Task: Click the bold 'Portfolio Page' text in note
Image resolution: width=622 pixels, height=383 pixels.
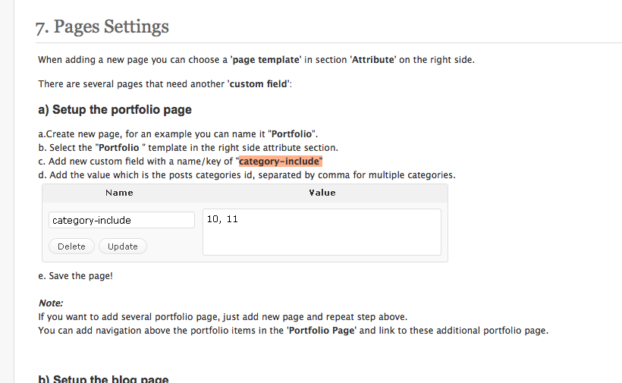Action: (322, 331)
